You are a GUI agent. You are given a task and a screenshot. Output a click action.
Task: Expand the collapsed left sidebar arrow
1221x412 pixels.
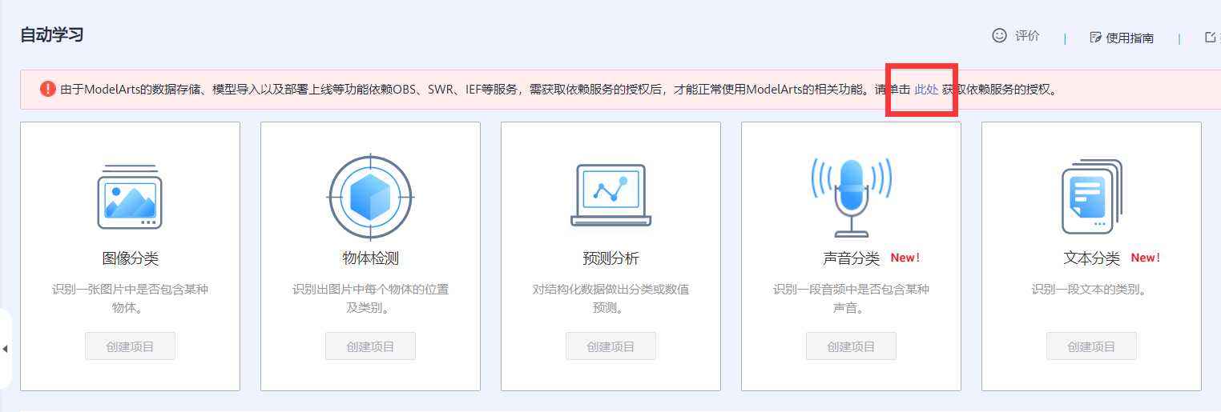[x=5, y=349]
